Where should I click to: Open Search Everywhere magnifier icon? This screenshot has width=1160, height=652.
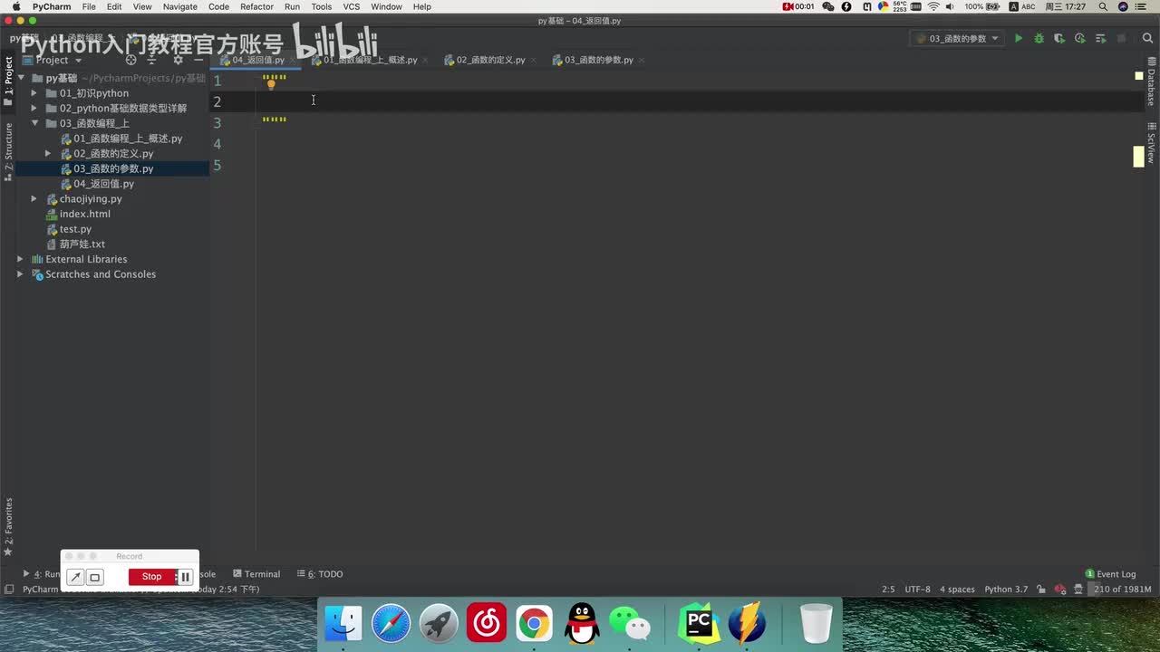pyautogui.click(x=1148, y=39)
